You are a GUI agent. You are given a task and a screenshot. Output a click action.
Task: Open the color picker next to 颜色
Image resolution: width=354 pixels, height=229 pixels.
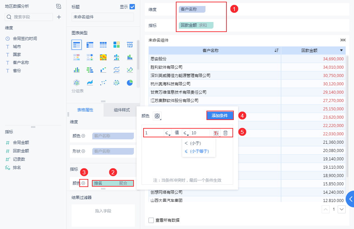[x=157, y=116]
